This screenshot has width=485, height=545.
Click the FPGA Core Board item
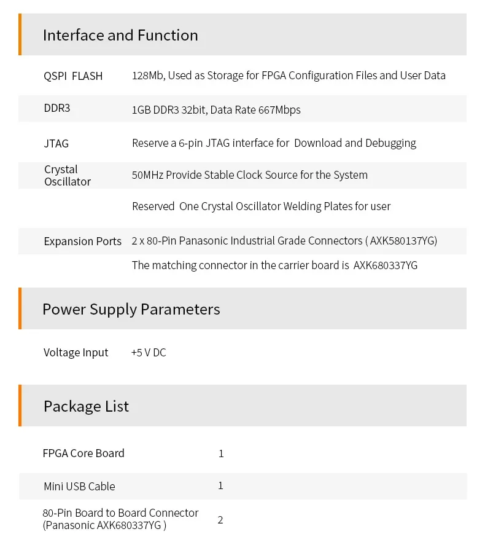pyautogui.click(x=83, y=453)
